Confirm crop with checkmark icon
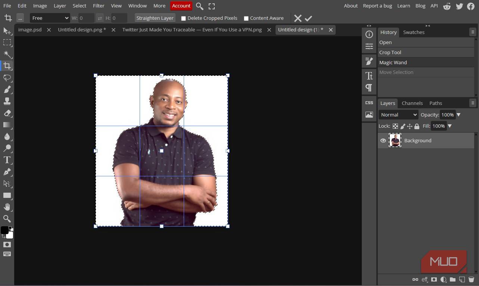Screen dimensions: 479x286 click(x=308, y=18)
